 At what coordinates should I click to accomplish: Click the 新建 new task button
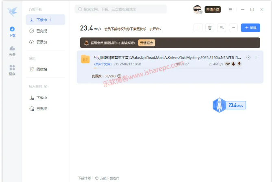point(250,28)
